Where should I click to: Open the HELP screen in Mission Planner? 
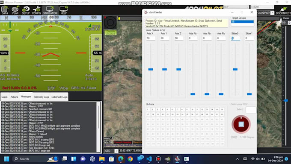click(64, 10)
